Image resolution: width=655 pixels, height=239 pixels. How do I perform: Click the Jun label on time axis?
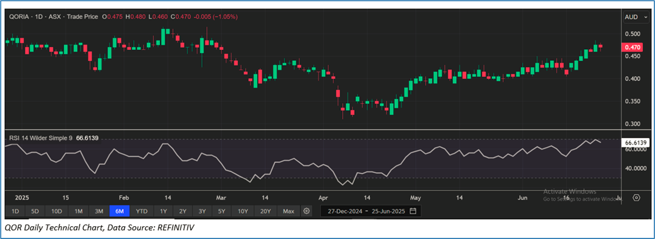(x=522, y=198)
